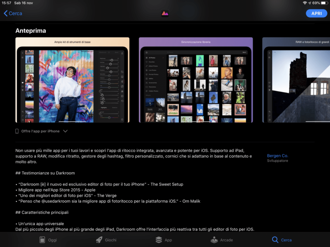Viewport: 330px width, 247px height.
Task: Tap the Arcade joystick icon
Action: tap(214, 240)
